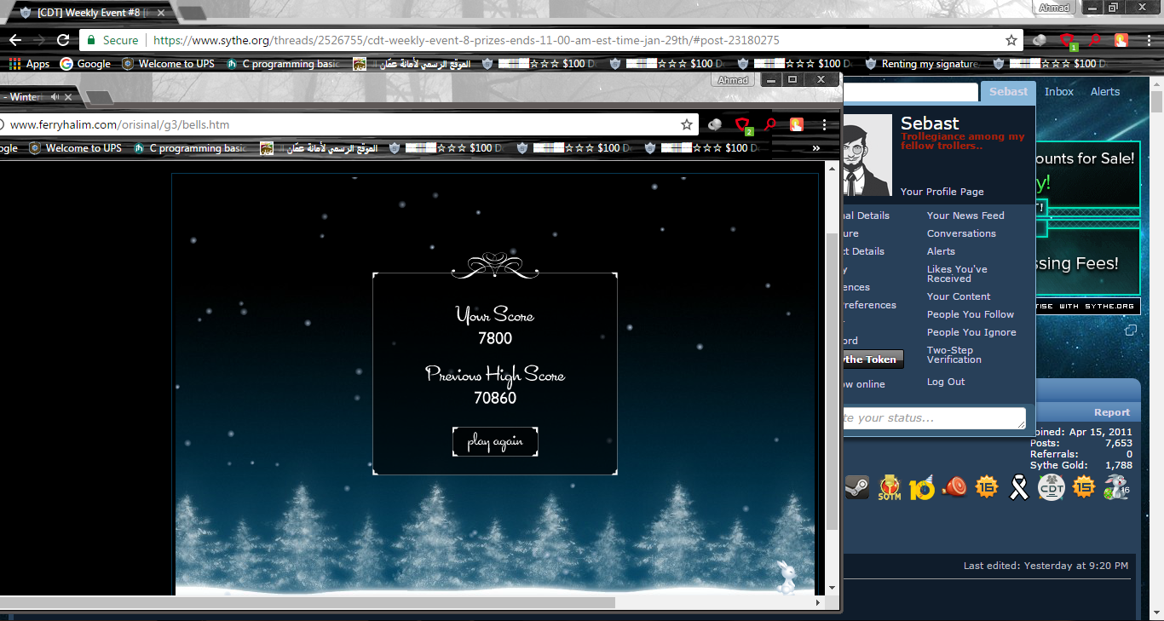The height and width of the screenshot is (621, 1164).
Task: Click the Report link on the post
Action: coord(1112,412)
